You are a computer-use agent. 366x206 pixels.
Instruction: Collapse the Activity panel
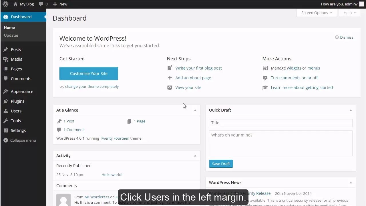pyautogui.click(x=195, y=156)
